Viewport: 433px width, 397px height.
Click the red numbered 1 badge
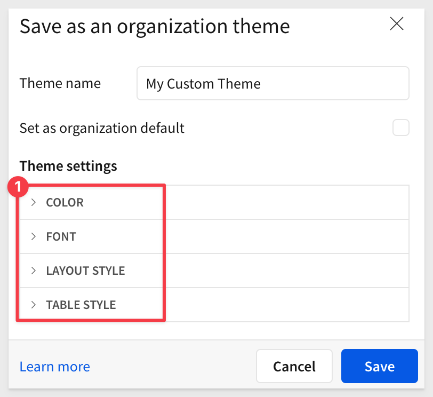(18, 186)
